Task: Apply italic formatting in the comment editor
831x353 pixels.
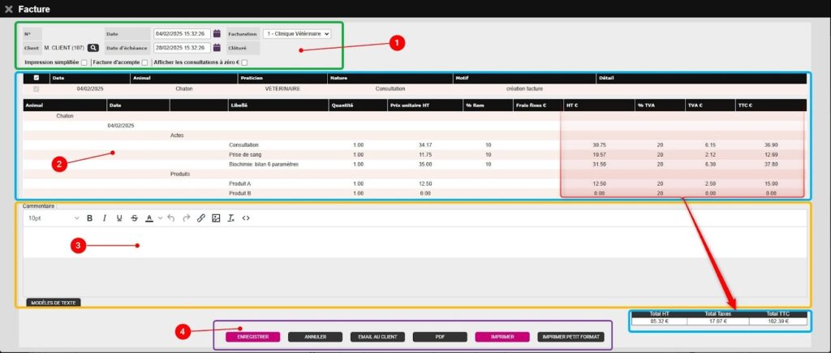Action: click(x=105, y=218)
